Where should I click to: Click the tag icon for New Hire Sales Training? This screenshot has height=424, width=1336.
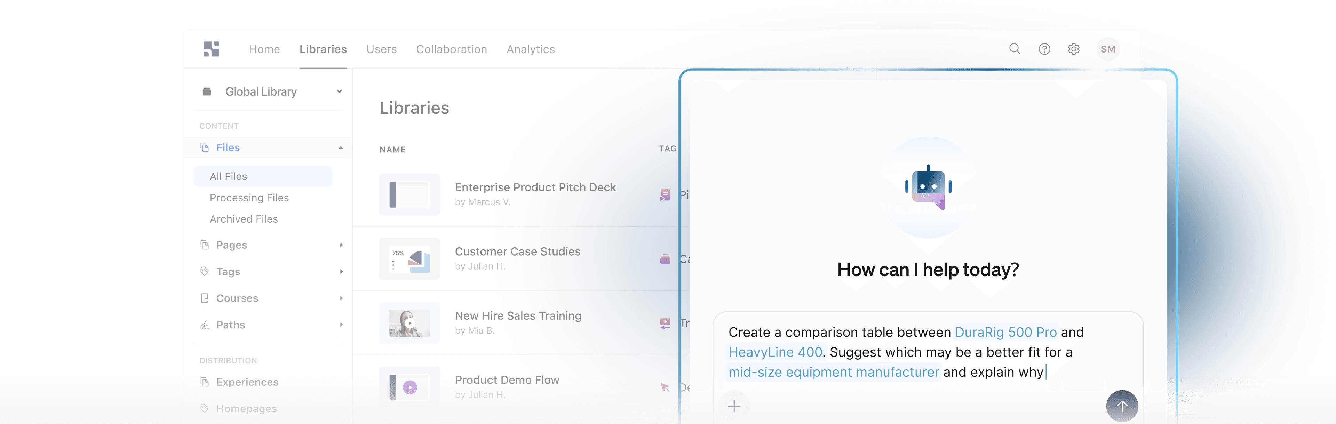(665, 323)
